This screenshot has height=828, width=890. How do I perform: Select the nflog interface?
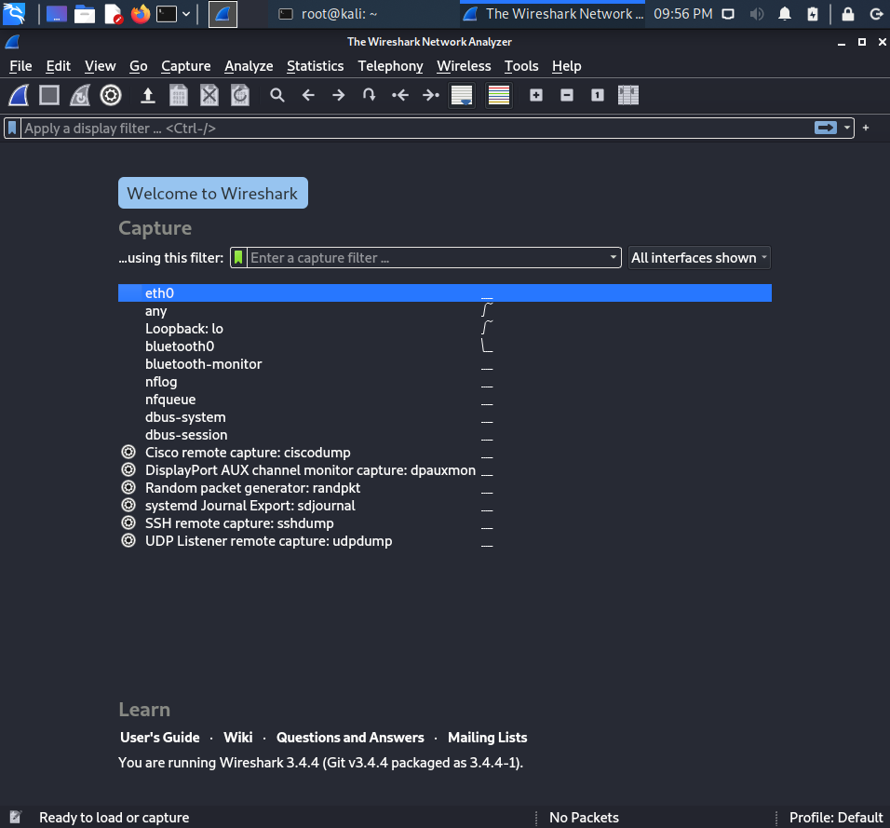pos(444,382)
